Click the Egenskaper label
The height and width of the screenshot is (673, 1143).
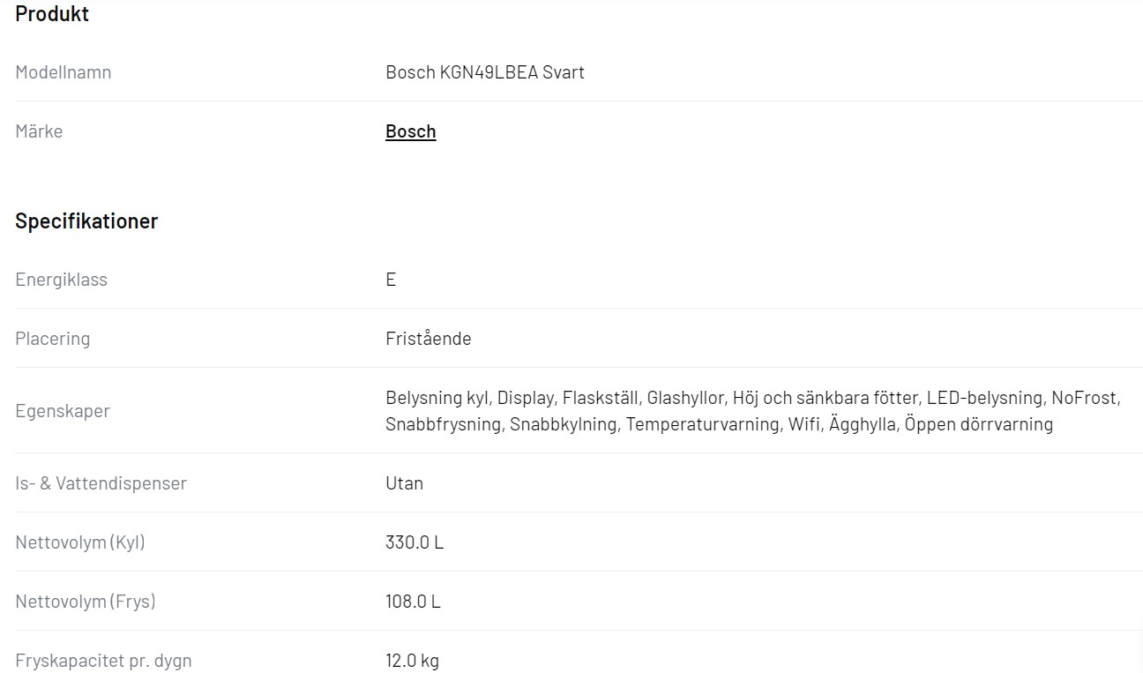click(x=63, y=411)
